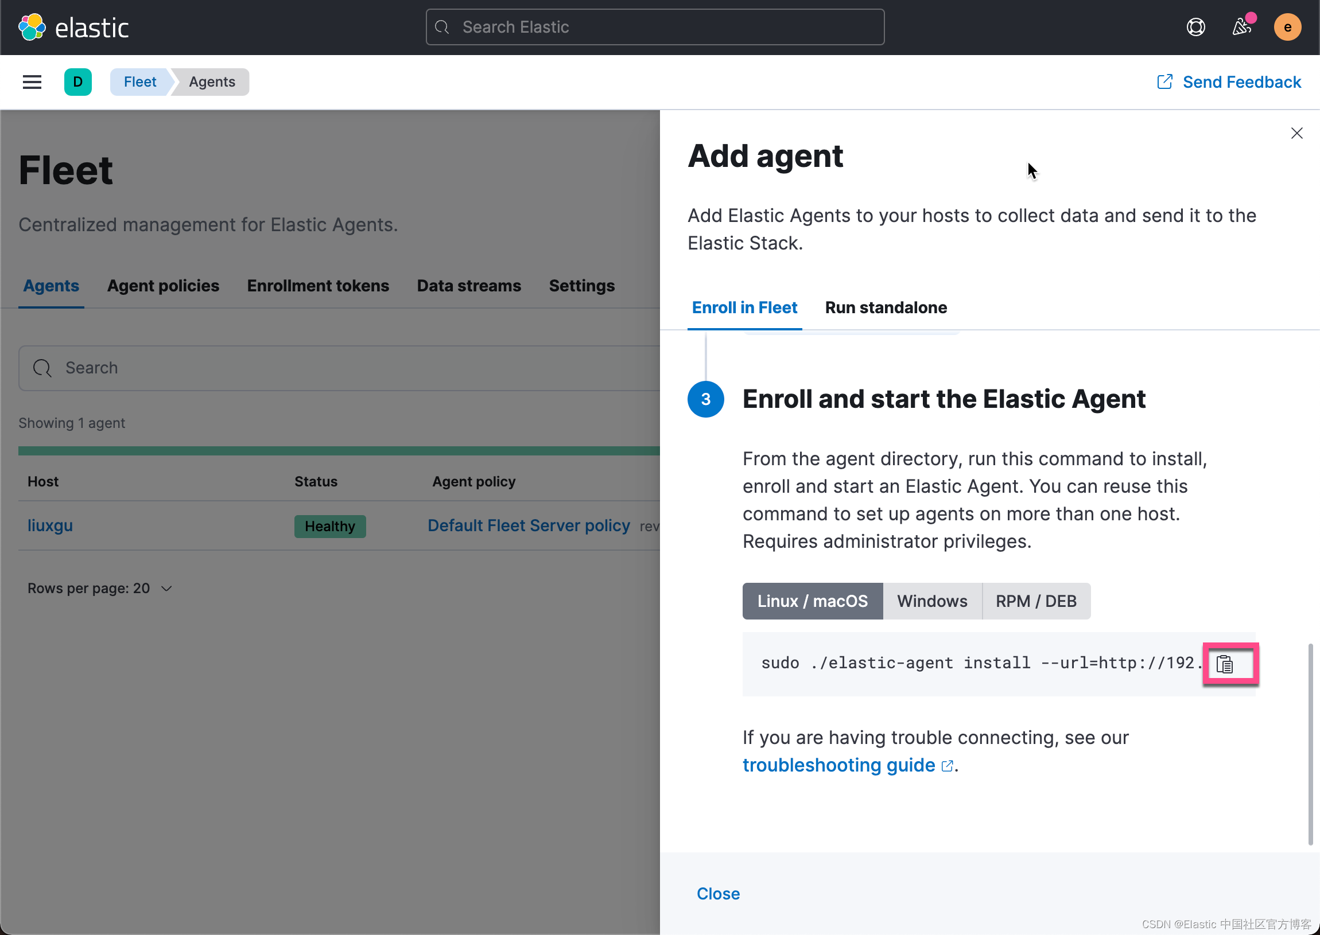Click the user avatar 'e'
Screen dimensions: 1320x935
coord(1287,27)
